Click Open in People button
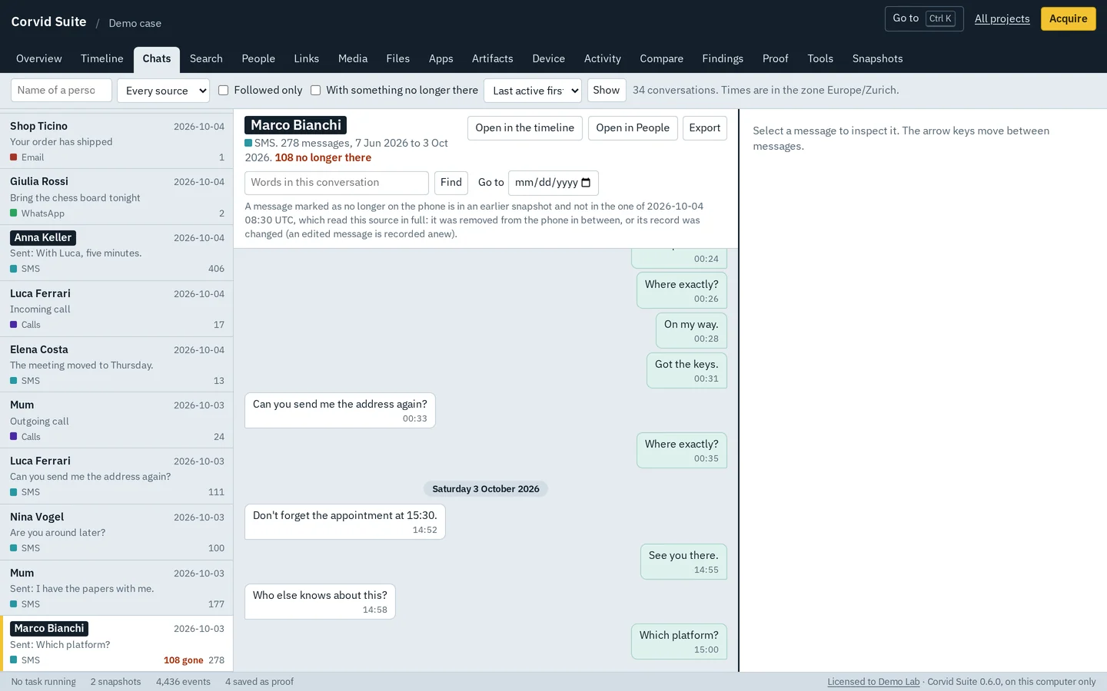The width and height of the screenshot is (1107, 691). (x=633, y=128)
